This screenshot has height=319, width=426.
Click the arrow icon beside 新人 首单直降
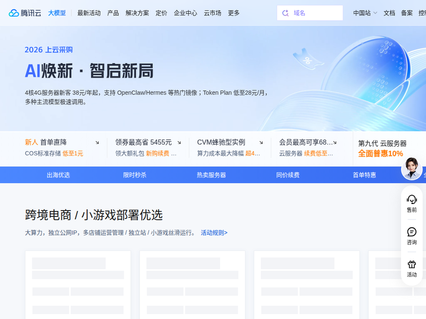tap(97, 142)
